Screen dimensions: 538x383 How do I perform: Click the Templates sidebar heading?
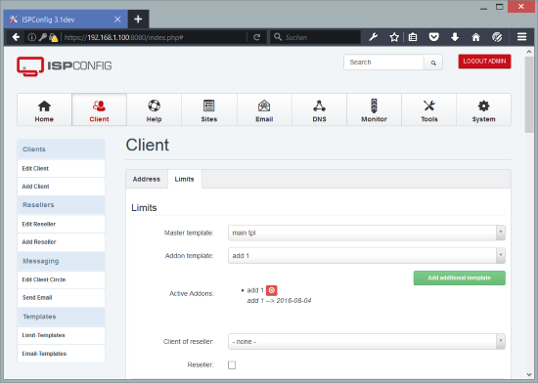point(61,317)
